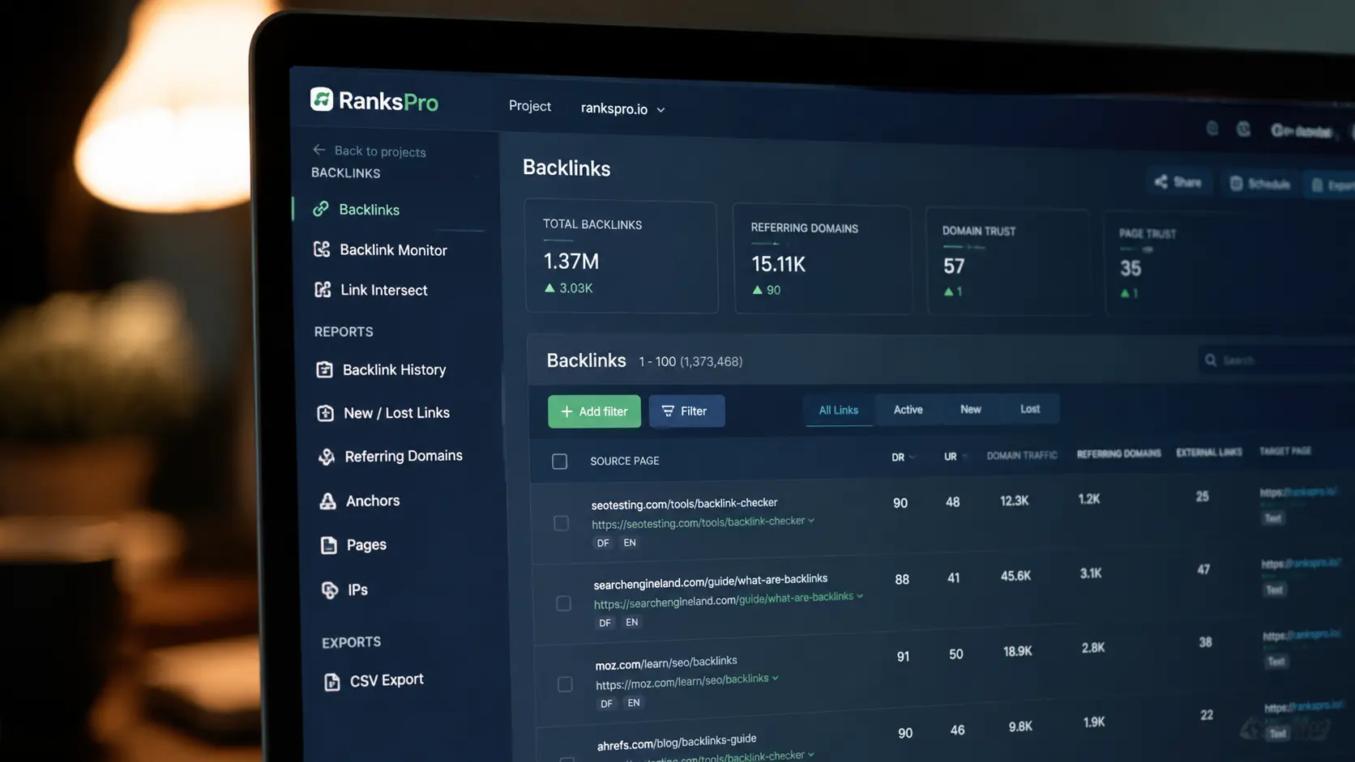Toggle the select-all checkbox beside SOURCE PAGE
The height and width of the screenshot is (762, 1355).
pos(559,462)
